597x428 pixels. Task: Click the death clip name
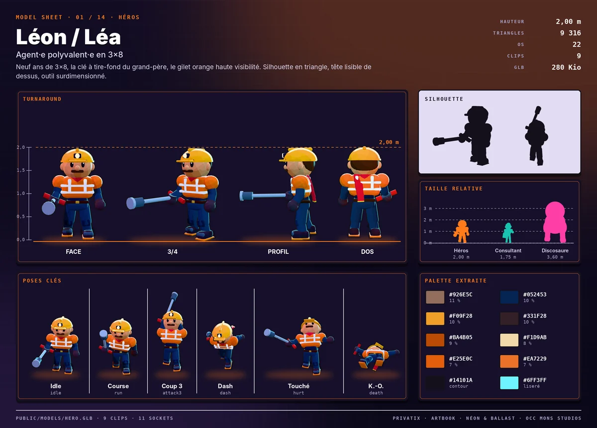tap(376, 393)
